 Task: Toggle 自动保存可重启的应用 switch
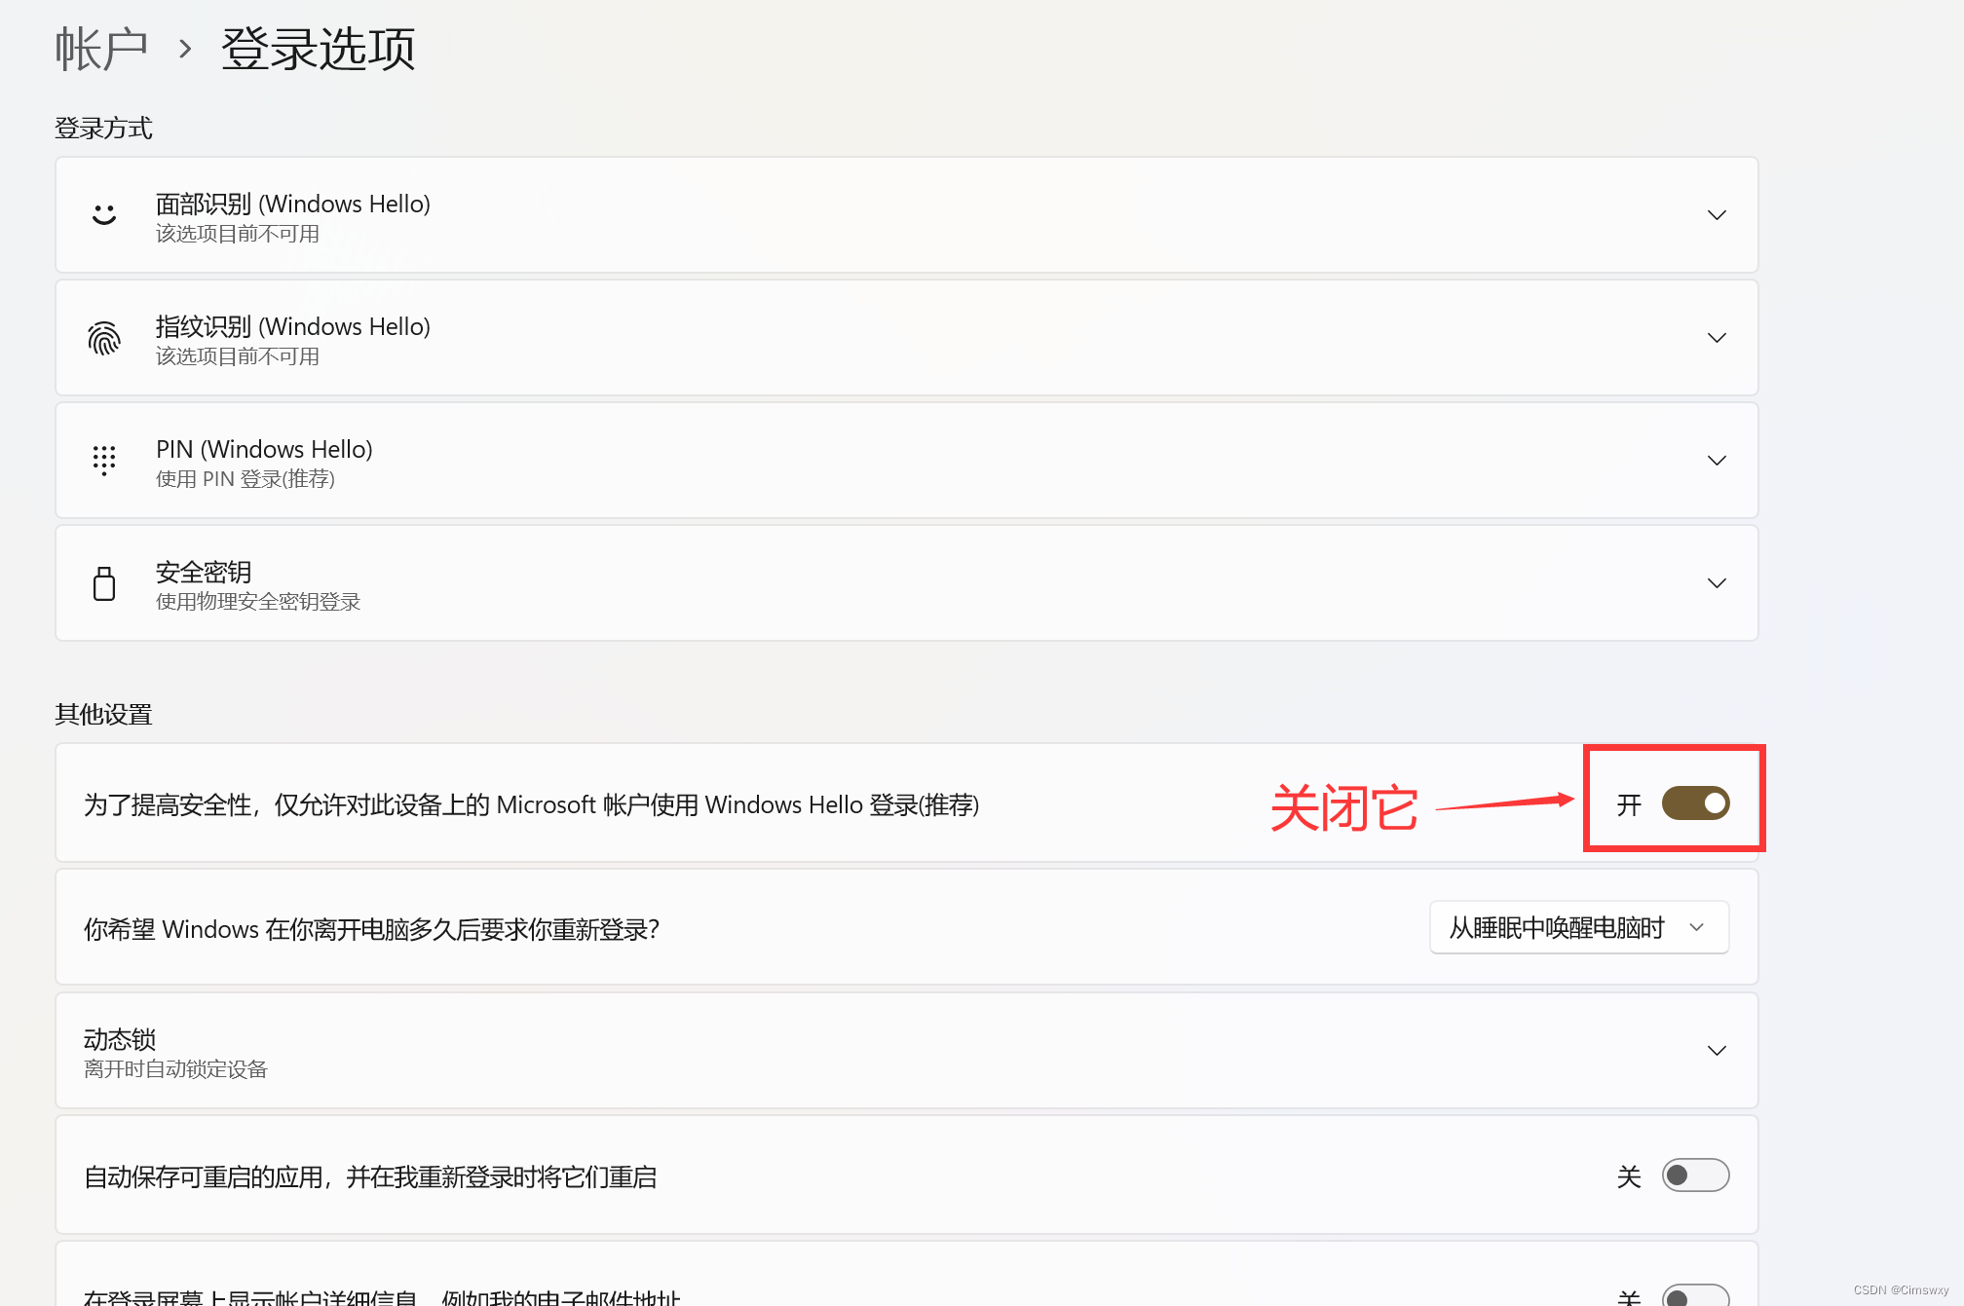(1695, 1175)
